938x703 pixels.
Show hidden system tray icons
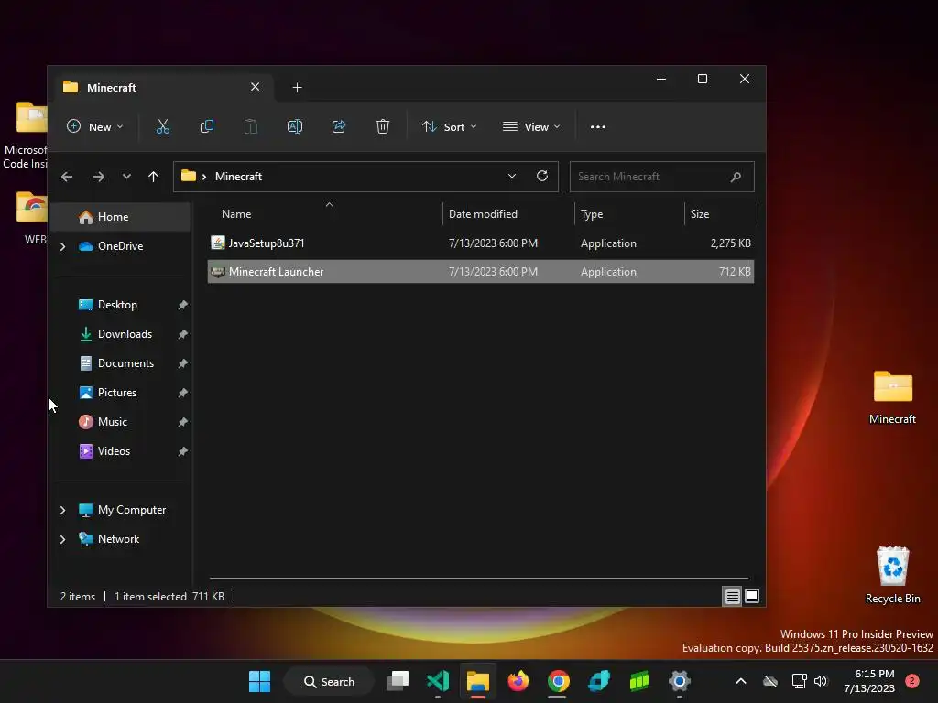pyautogui.click(x=740, y=681)
